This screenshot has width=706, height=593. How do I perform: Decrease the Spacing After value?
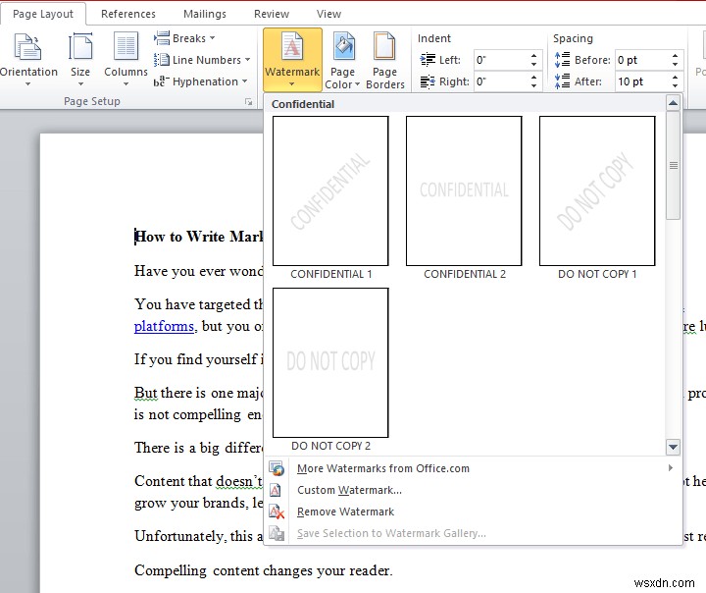[x=675, y=86]
